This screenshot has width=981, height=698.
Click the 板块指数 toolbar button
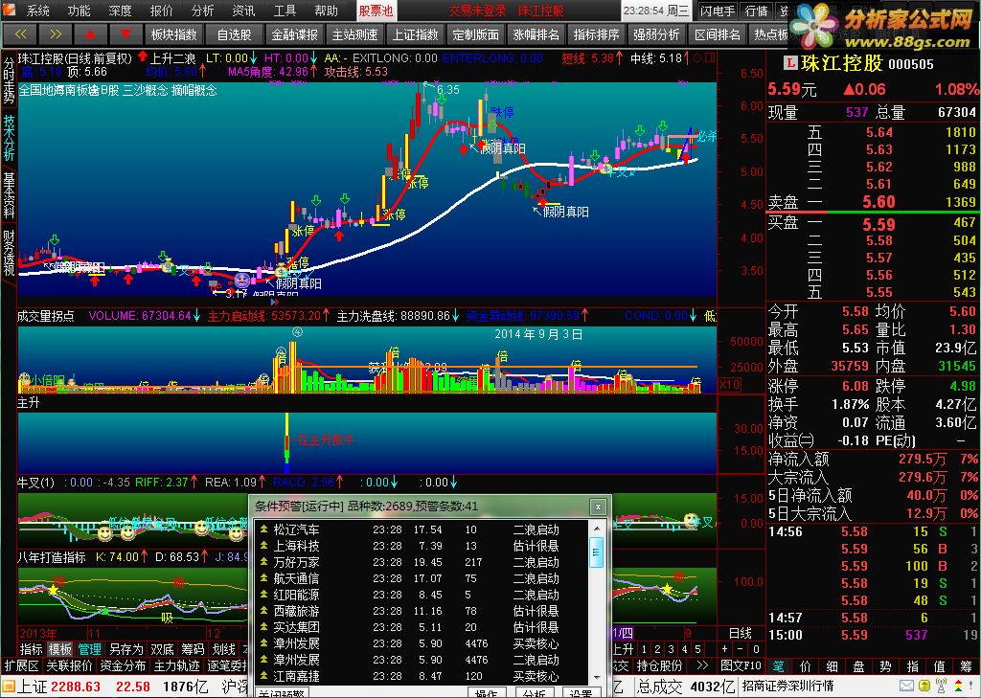174,34
